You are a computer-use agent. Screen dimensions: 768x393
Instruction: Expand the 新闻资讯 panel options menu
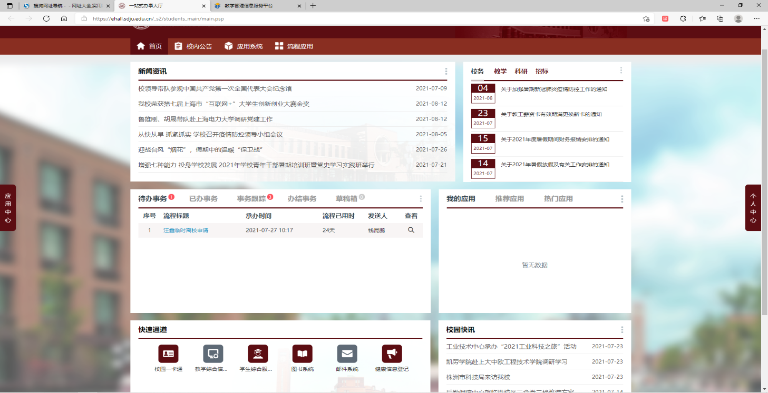click(446, 72)
